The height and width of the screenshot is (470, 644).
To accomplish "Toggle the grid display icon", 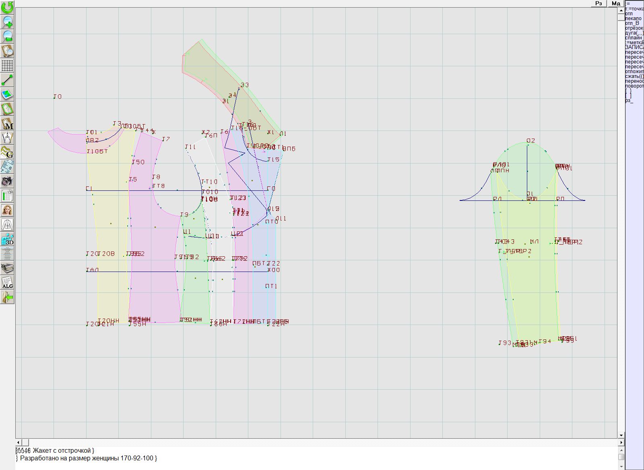I will (x=7, y=65).
